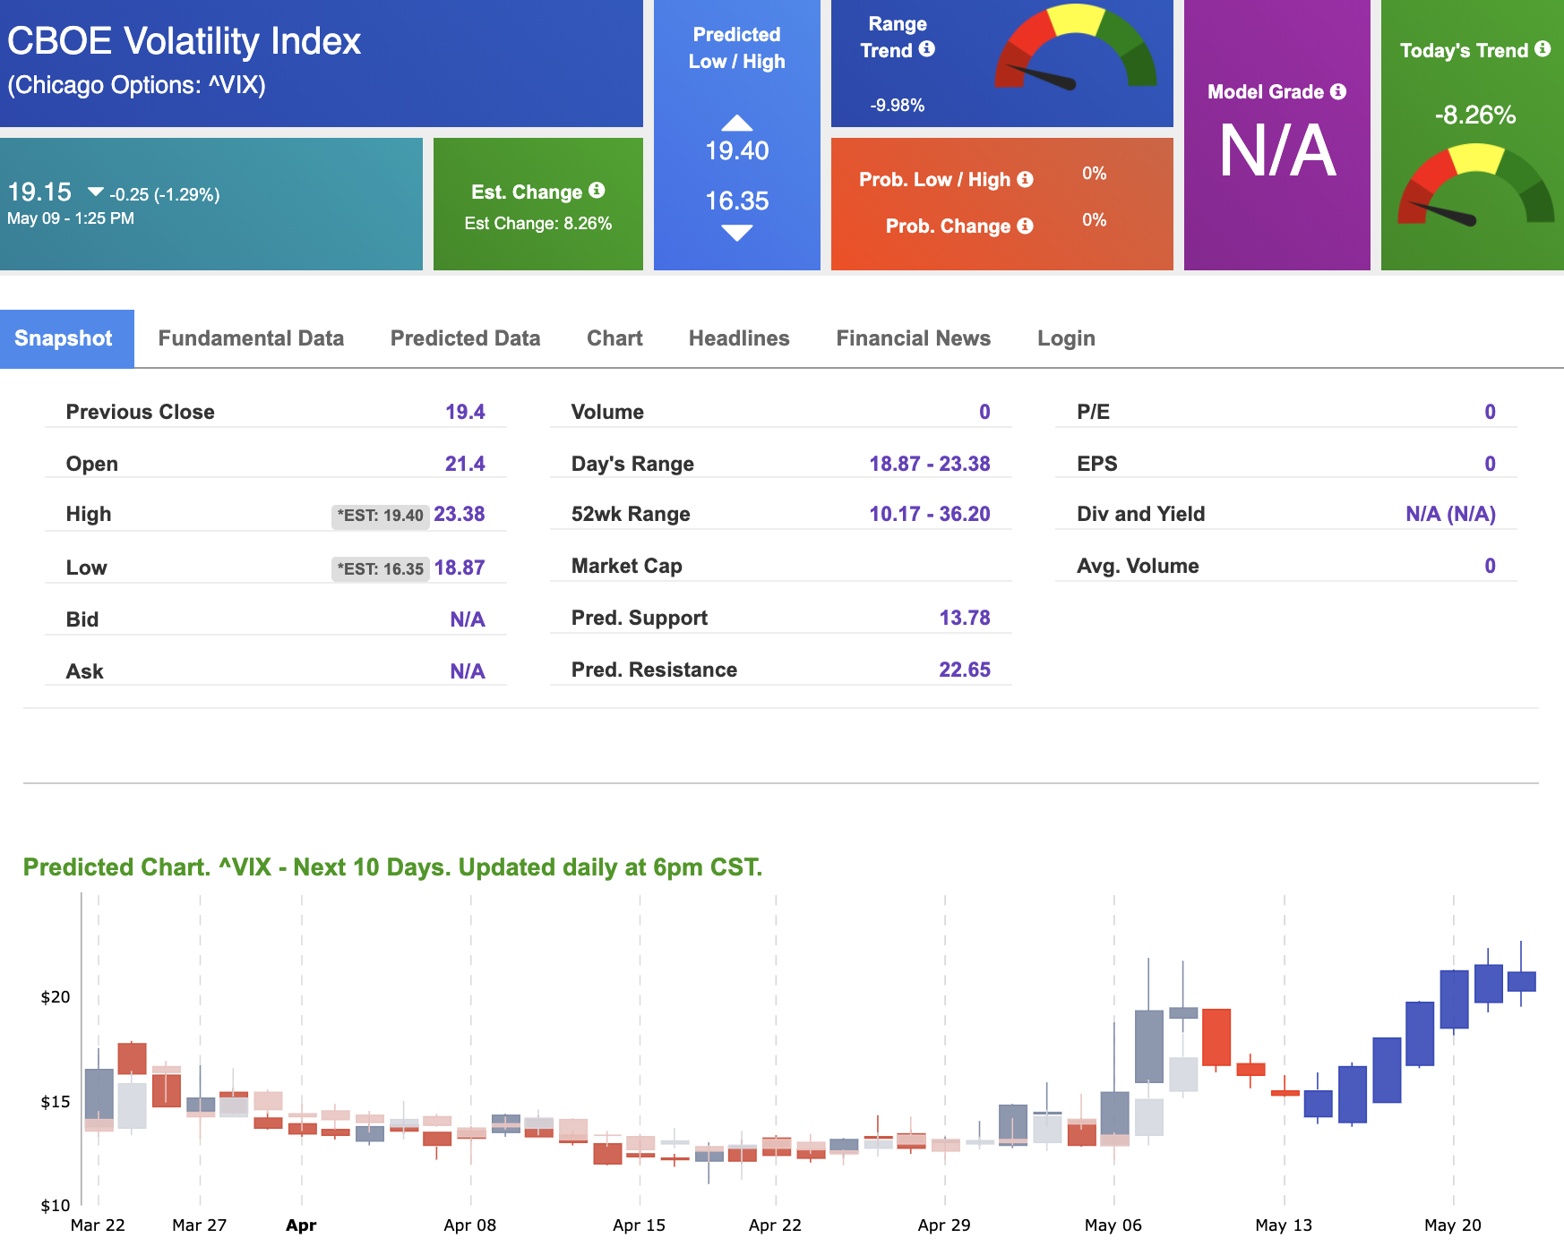1564x1255 pixels.
Task: Click the Prob. Change info icon
Action: pos(1025,226)
